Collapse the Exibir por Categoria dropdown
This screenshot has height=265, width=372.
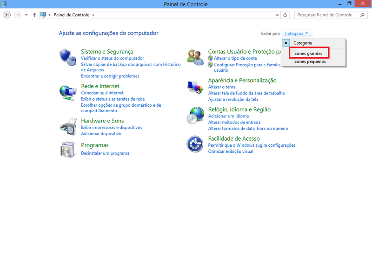(297, 34)
